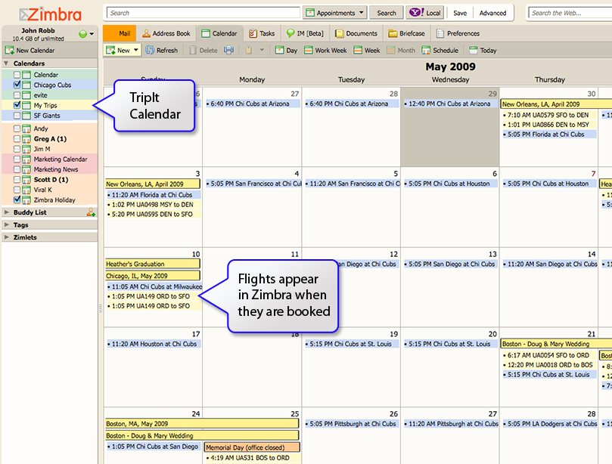This screenshot has width=612, height=464.
Task: Uncheck the My Trips calendar
Action: click(17, 105)
